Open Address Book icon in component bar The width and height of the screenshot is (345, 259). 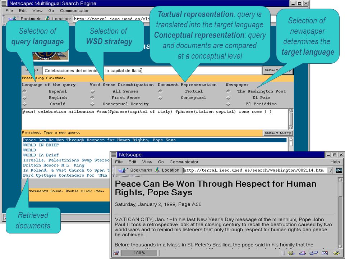pos(325,253)
